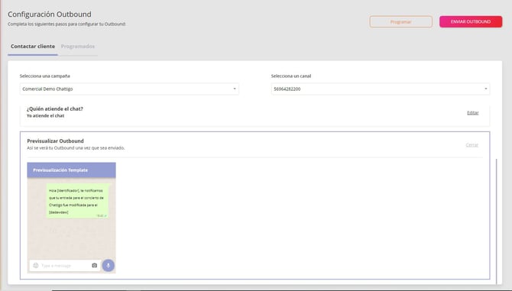Click the Selecciona una campaña label
Screen dimensions: 512x291
[45, 76]
